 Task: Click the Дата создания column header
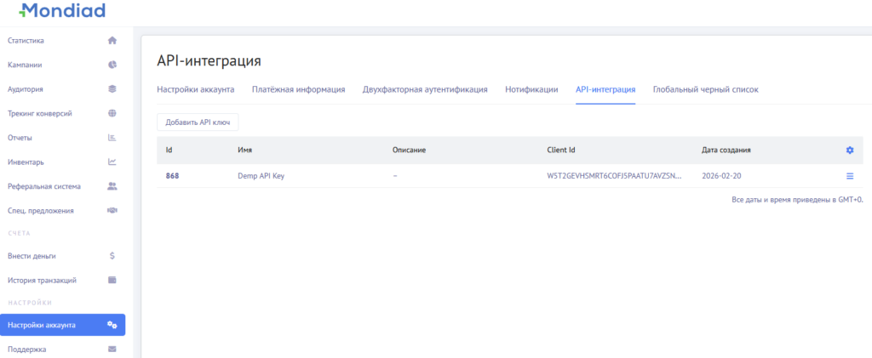727,151
